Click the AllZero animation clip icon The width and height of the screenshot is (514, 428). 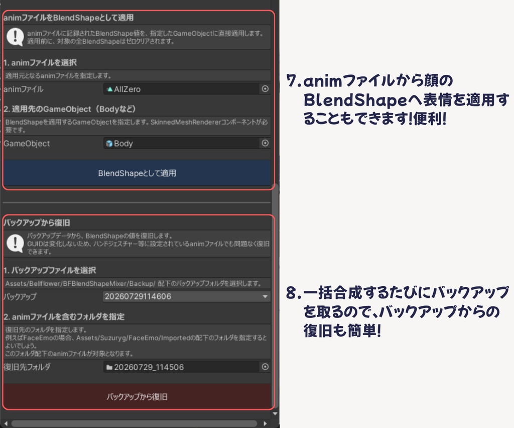(109, 89)
